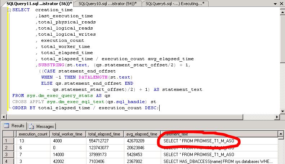
Task: Close the active query document tab
Action: [x=281, y=4]
